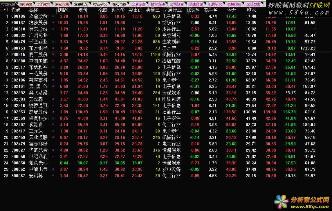Sort by the 换手% column header
Viewport: 332px width, 211px height.
click(210, 10)
